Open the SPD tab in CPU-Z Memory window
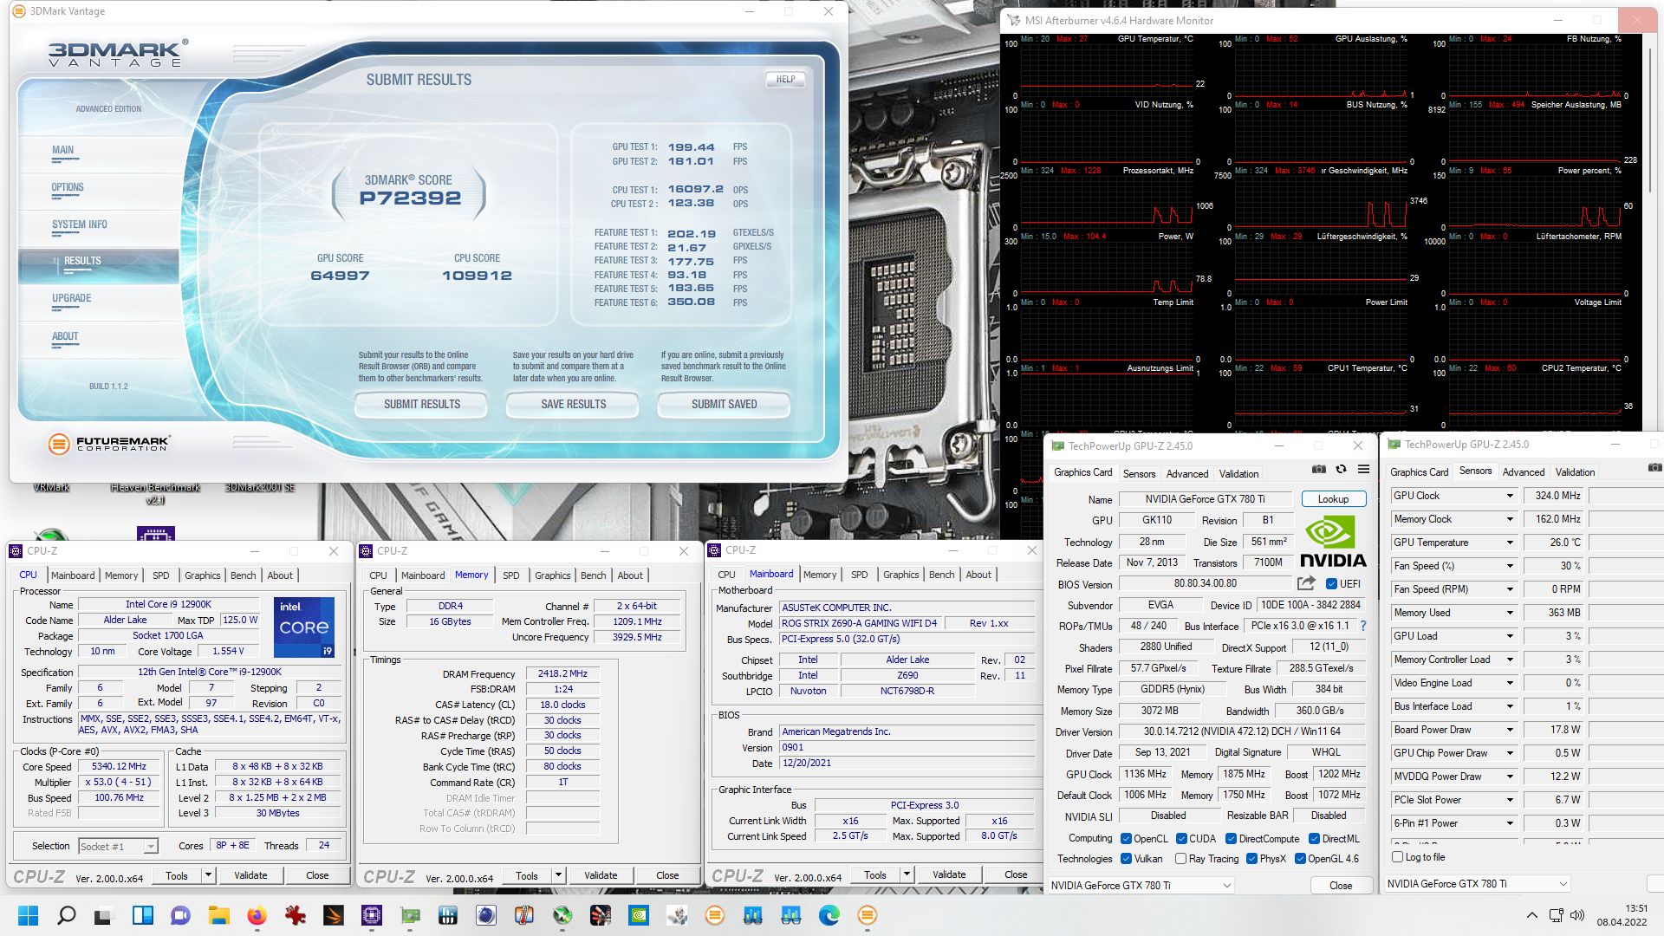The image size is (1664, 936). pyautogui.click(x=510, y=575)
